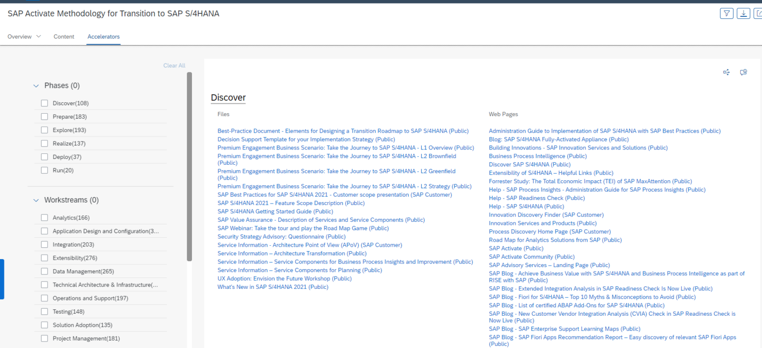Screen dimensions: 762x348
Task: Open the Overview dropdown menu
Action: coord(23,36)
